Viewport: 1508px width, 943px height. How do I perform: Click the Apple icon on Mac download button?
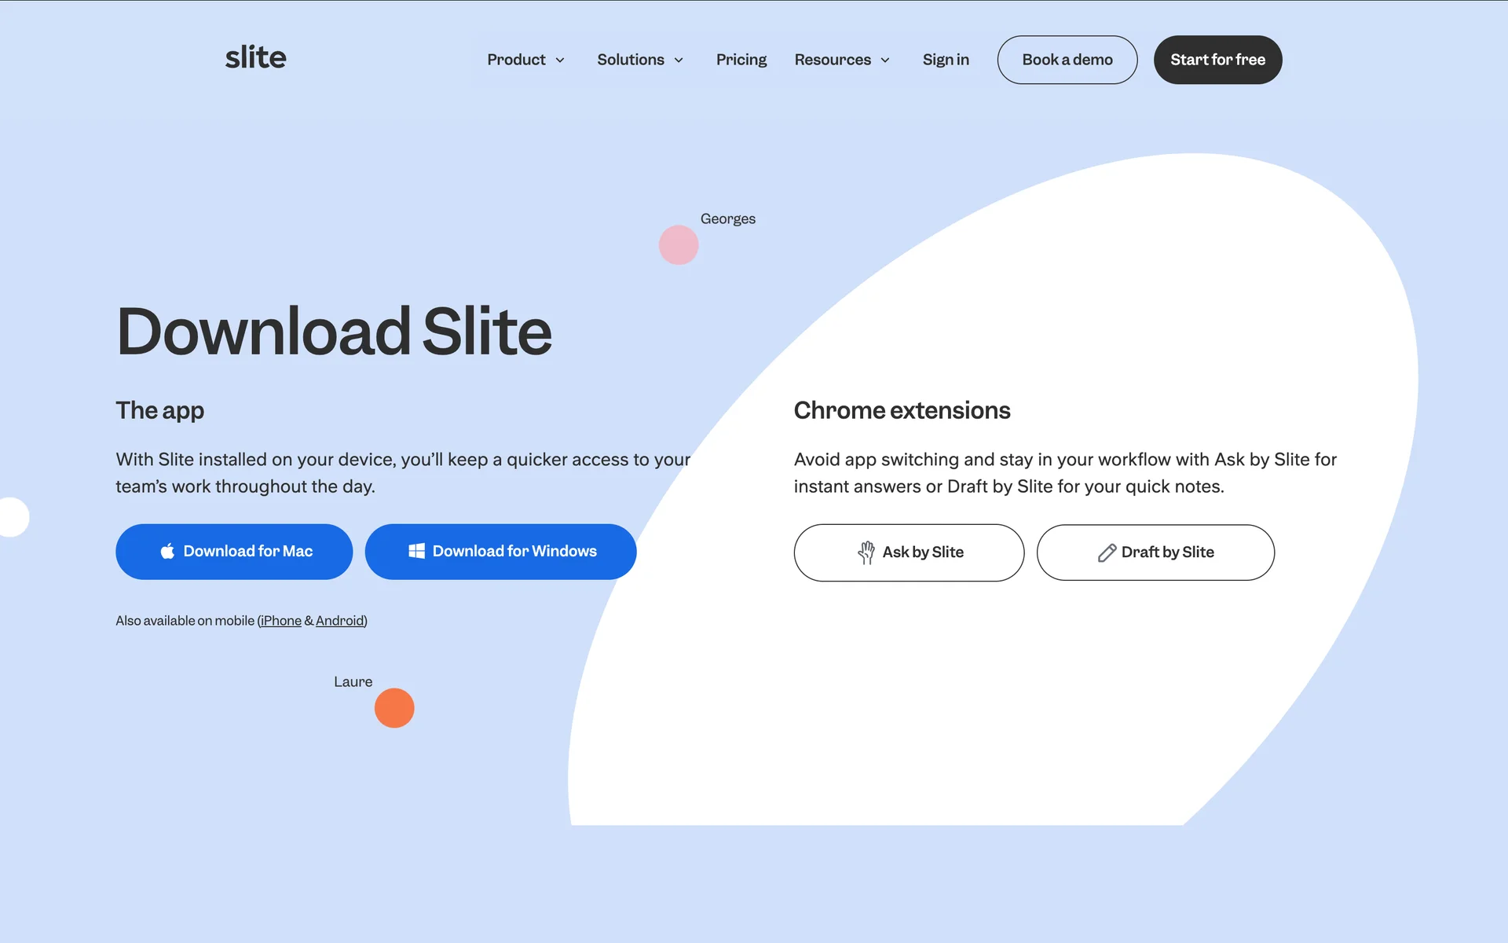(x=167, y=551)
